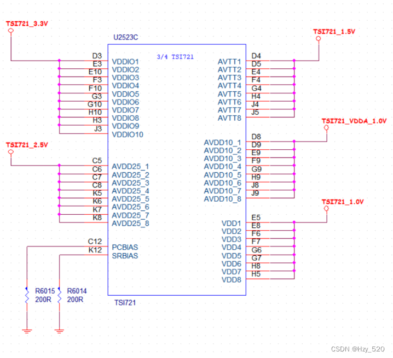Image resolution: width=393 pixels, height=358 pixels.
Task: Select the R6015 resistor symbol
Action: point(27,296)
